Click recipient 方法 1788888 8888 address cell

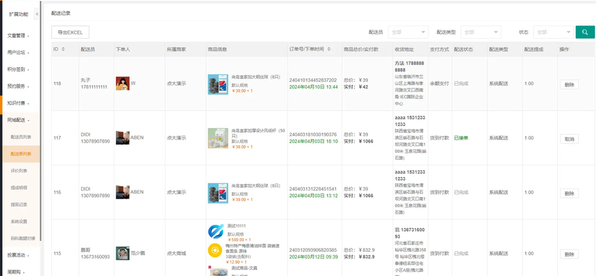pyautogui.click(x=410, y=84)
